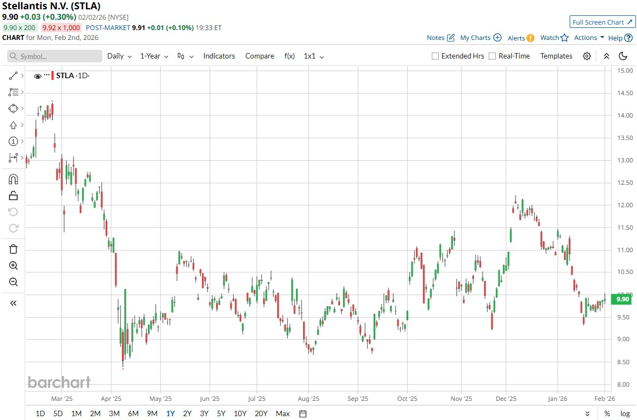Switch to dark mode moon icon
Viewport: 637px width, 420px height.
(623, 56)
